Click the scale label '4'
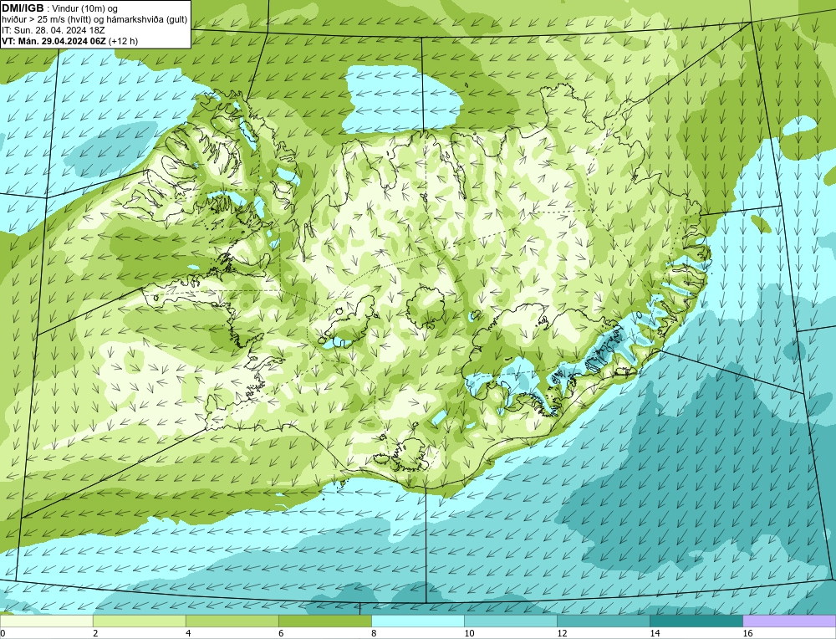This screenshot has width=836, height=639. 188,633
